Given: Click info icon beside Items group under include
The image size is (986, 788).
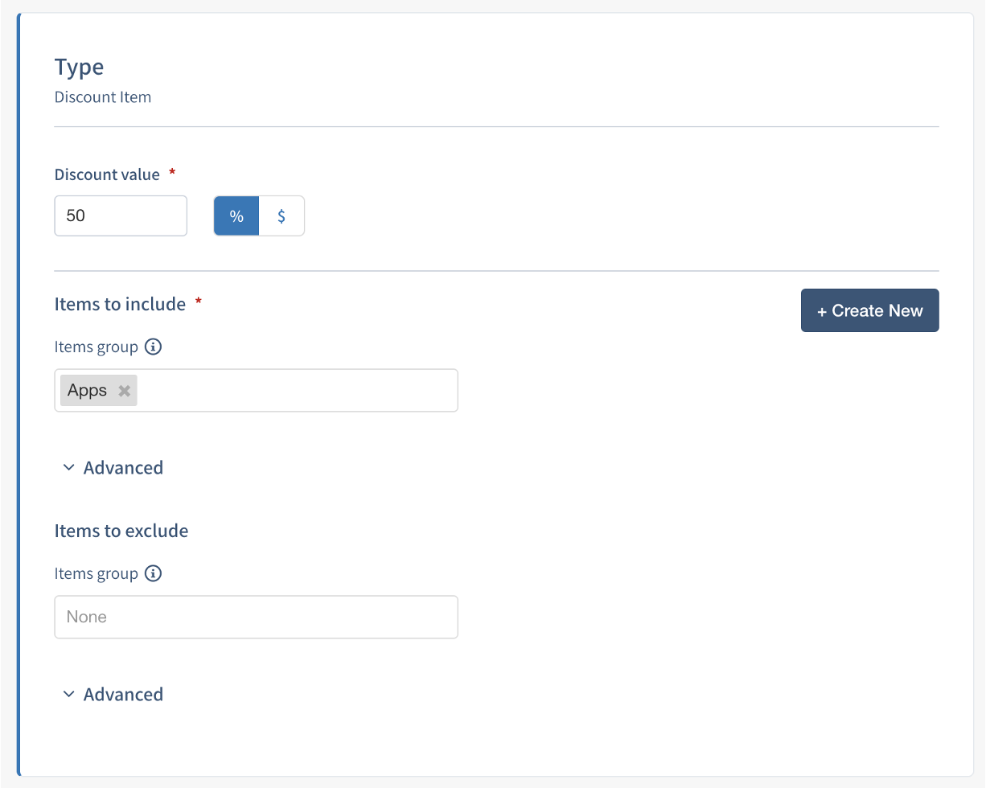Looking at the screenshot, I should (x=153, y=347).
